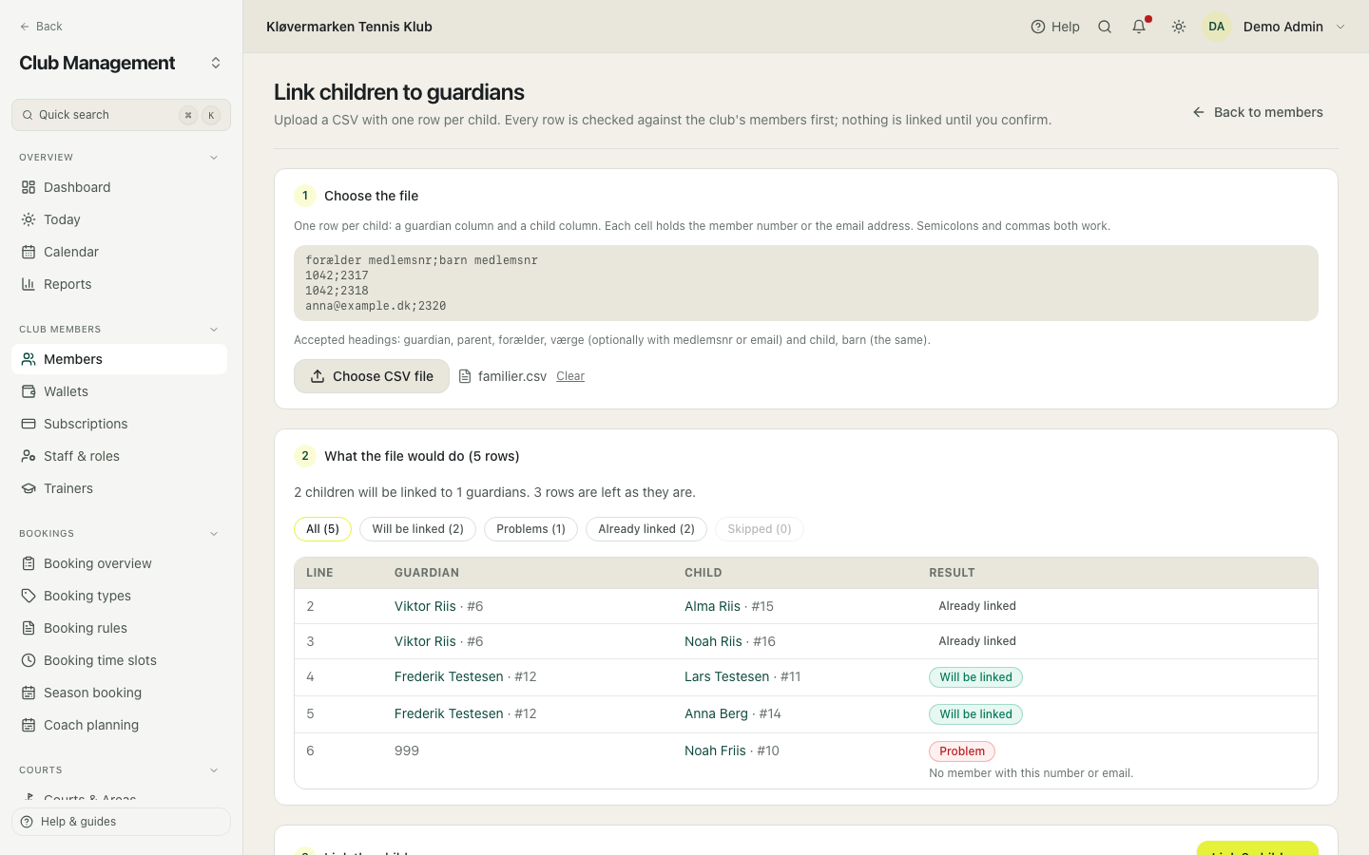This screenshot has height=855, width=1369.
Task: Open child Alma Riis member link
Action: tap(712, 606)
